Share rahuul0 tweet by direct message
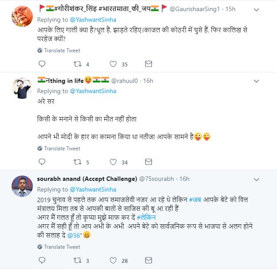 148,162
